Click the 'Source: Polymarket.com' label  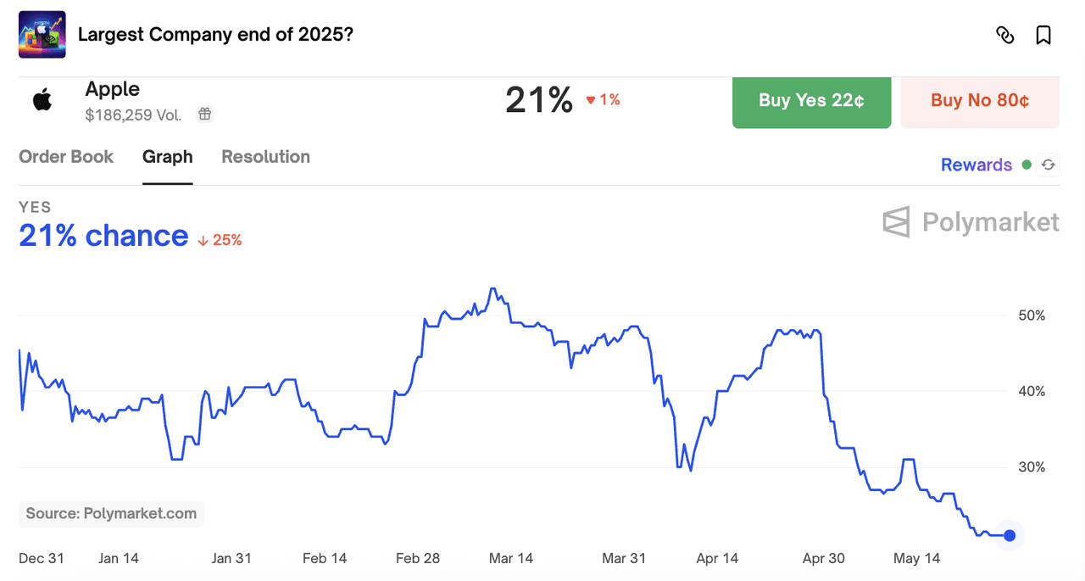coord(111,513)
